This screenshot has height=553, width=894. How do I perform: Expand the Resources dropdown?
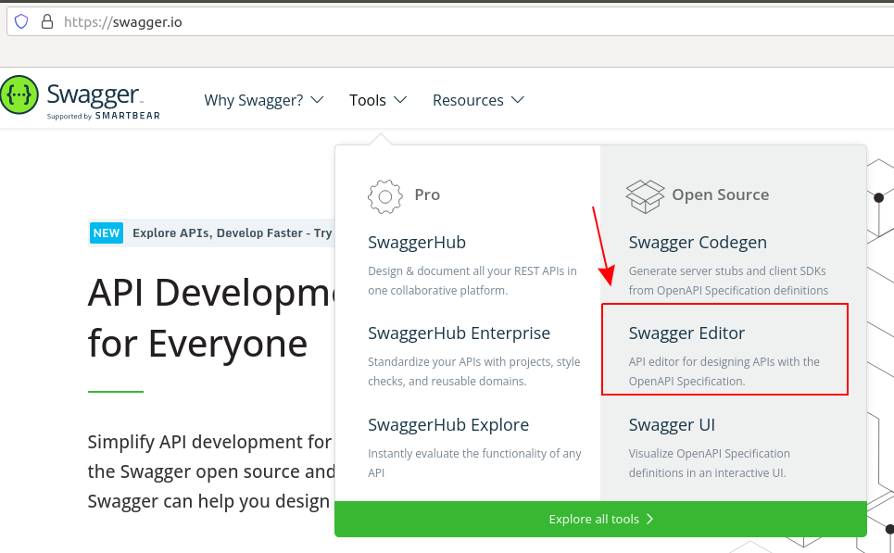point(478,99)
